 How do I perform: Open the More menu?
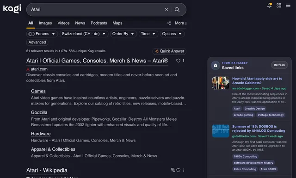click(181, 23)
